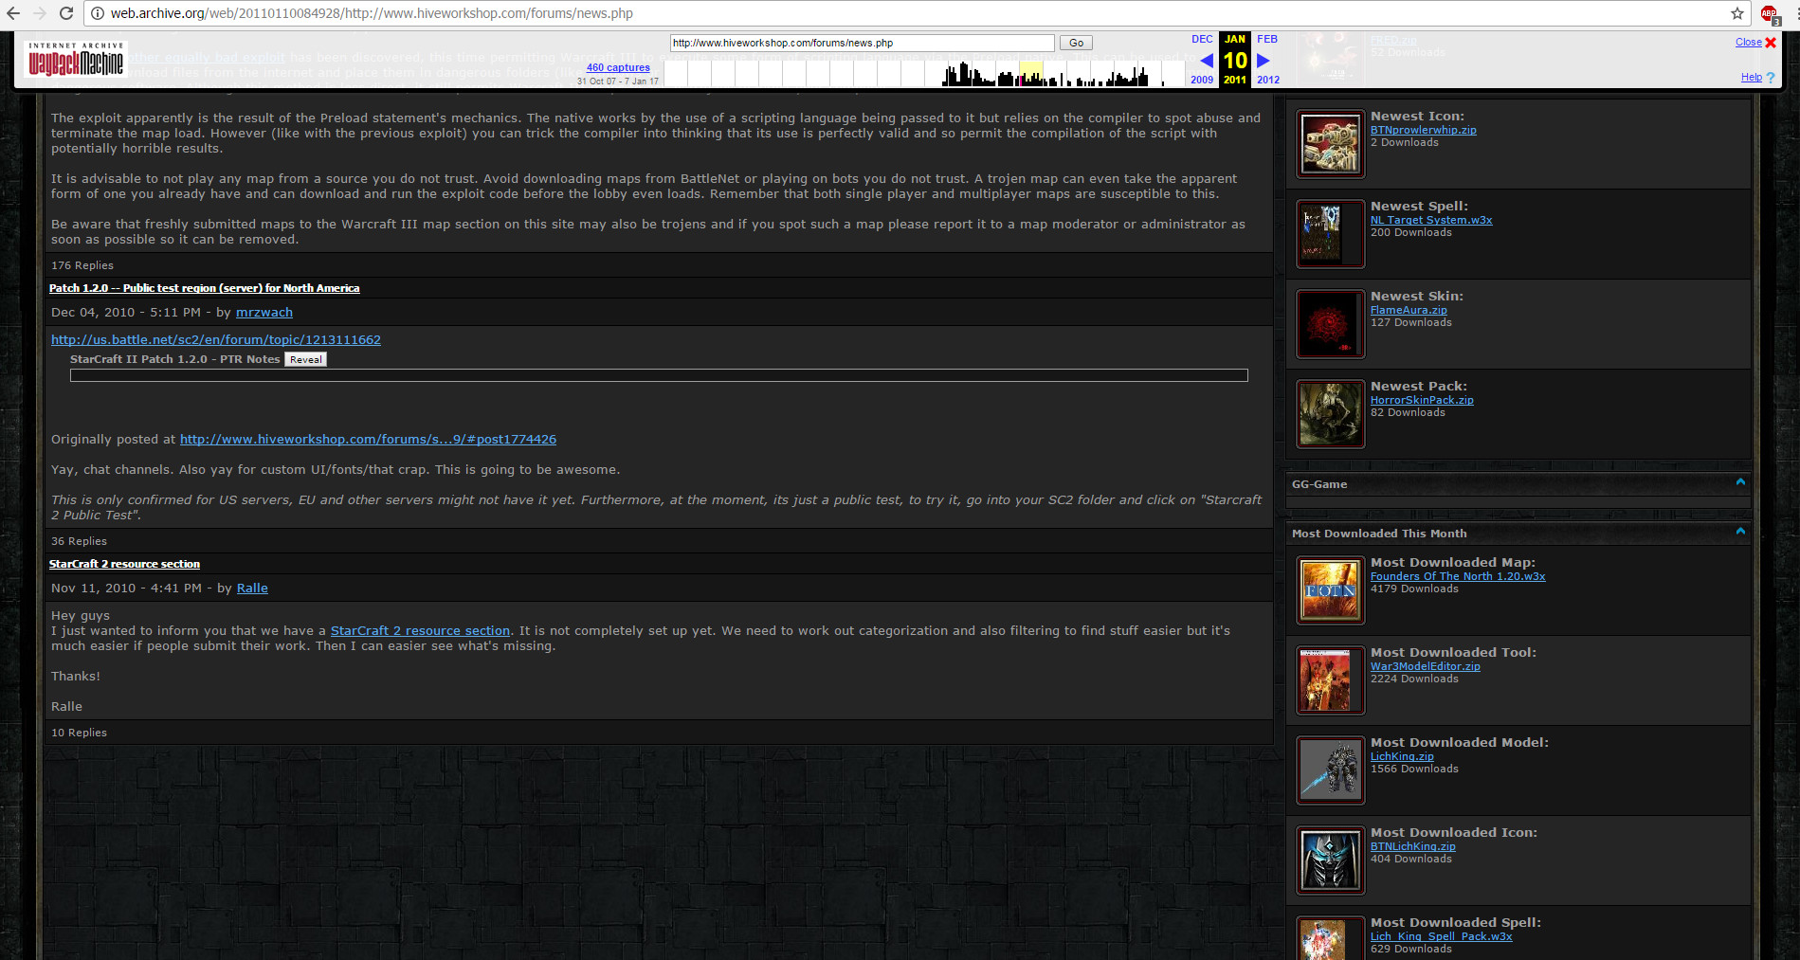Jump to 2009 captures
This screenshot has height=960, width=1800.
1202,80
